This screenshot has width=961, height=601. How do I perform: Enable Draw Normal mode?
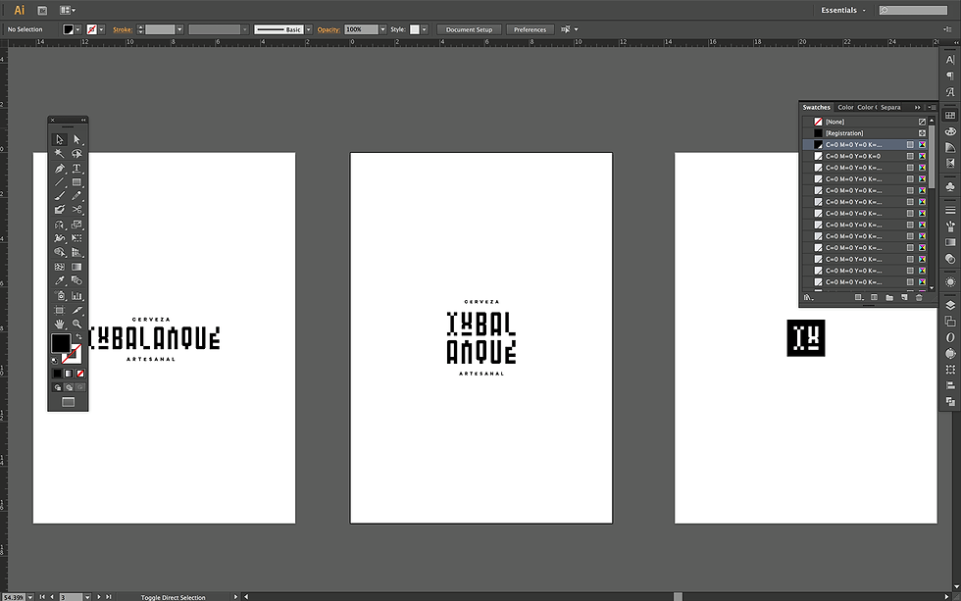point(57,387)
